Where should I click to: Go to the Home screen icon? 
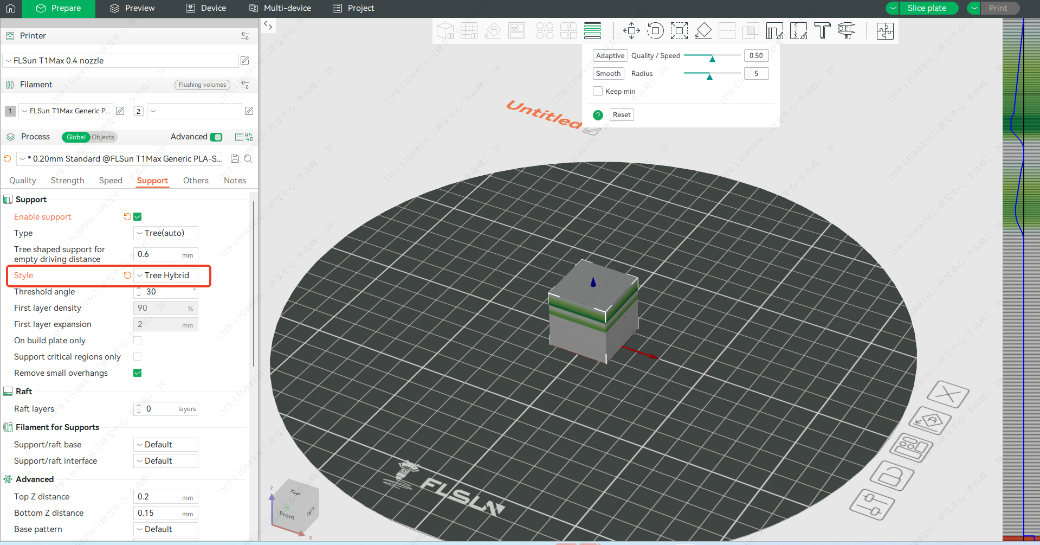[10, 8]
